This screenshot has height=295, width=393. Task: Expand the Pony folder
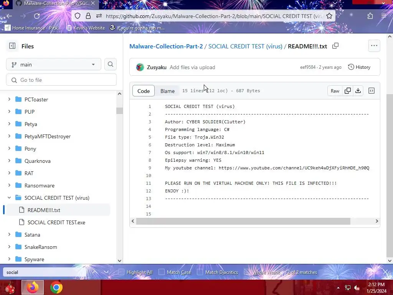pos(9,149)
